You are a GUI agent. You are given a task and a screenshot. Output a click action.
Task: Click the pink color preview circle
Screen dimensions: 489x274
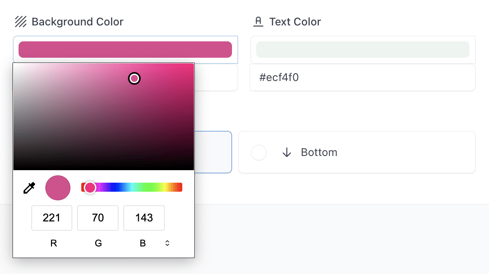(57, 187)
